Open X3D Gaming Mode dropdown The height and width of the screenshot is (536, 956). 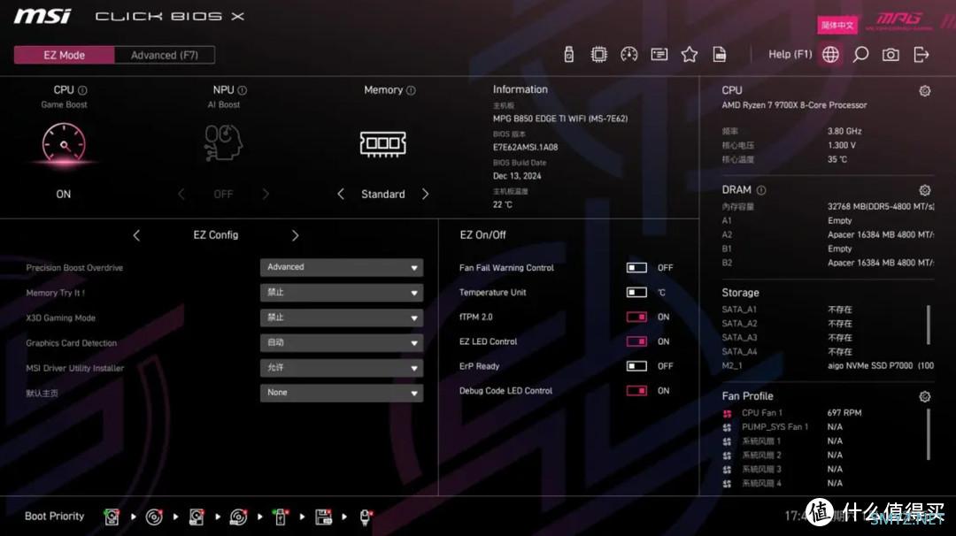click(x=342, y=318)
